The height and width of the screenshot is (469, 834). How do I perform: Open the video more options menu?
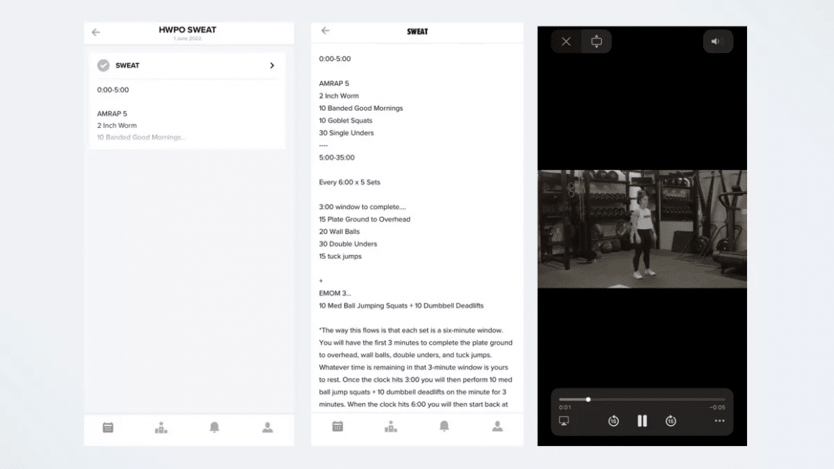point(719,421)
